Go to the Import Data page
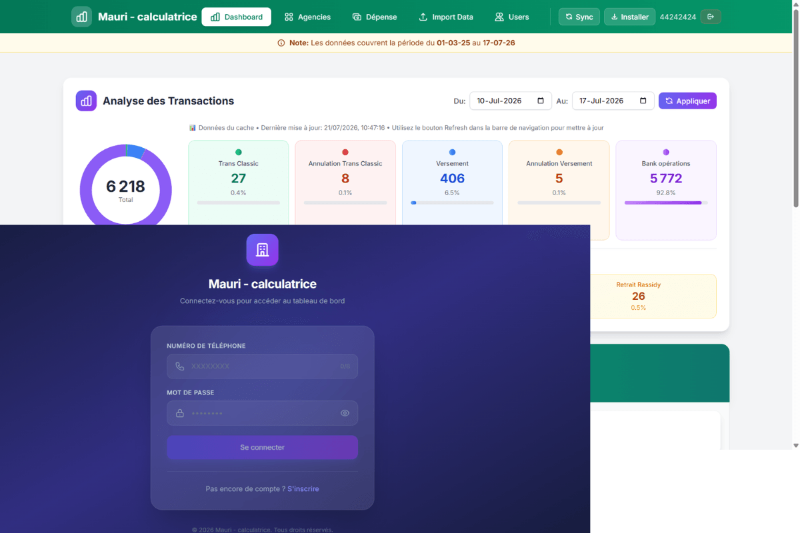Screen dimensions: 800x533 point(446,17)
